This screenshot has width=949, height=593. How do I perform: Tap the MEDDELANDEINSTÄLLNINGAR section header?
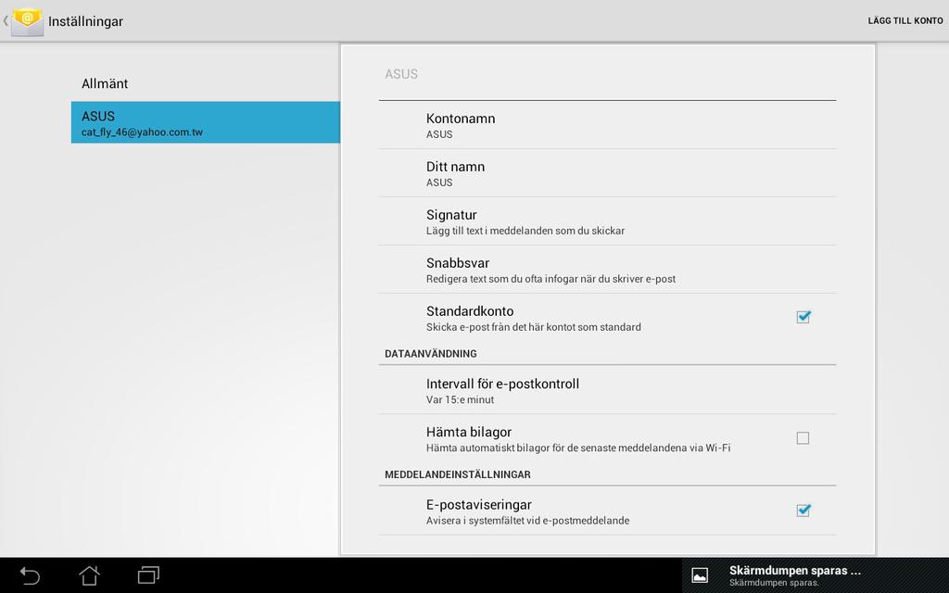(x=458, y=475)
